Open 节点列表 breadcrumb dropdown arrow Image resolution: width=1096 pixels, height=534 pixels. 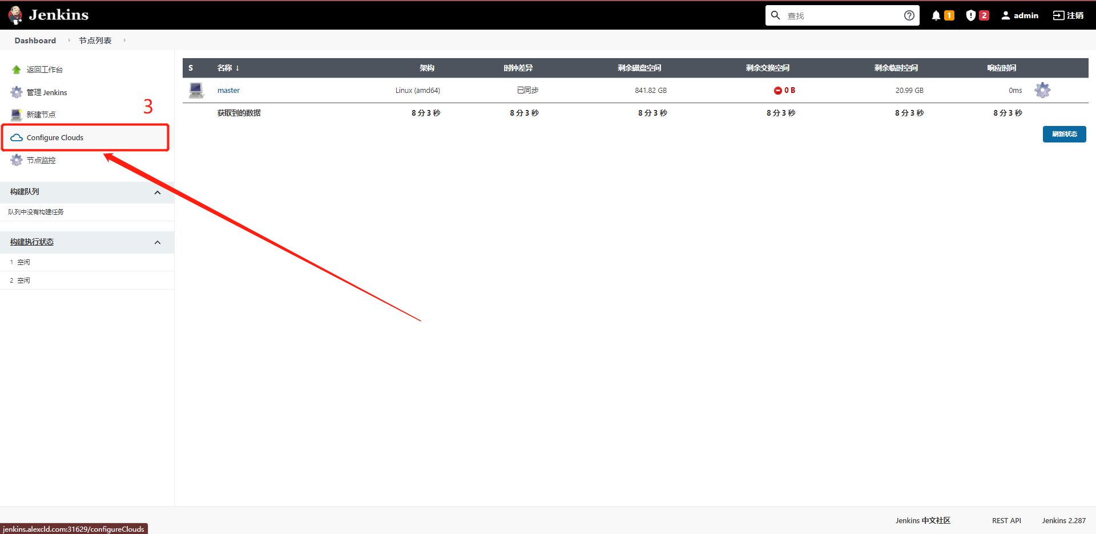coord(124,40)
